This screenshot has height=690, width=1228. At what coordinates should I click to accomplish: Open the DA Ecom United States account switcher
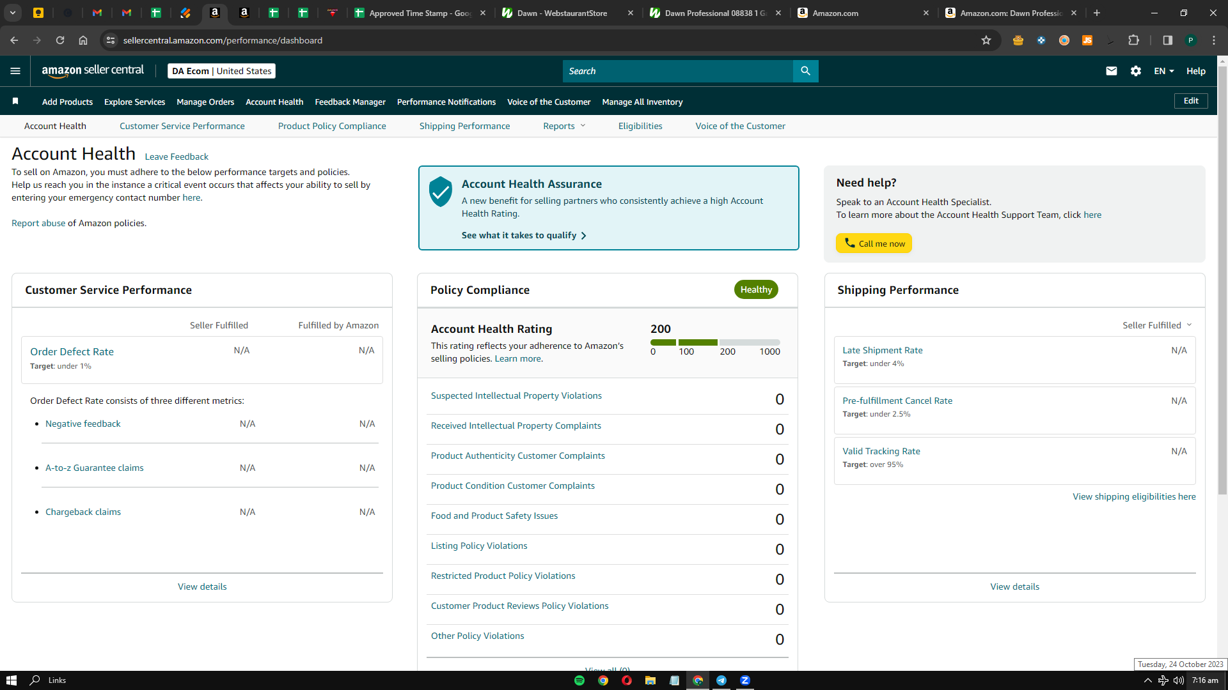[x=221, y=71]
